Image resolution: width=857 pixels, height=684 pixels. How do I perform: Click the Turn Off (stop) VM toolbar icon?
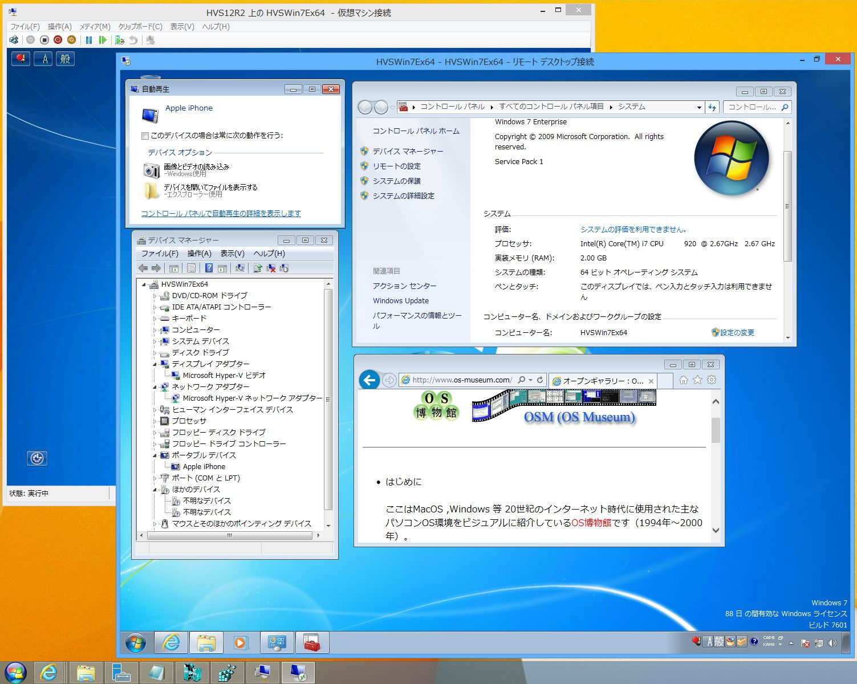point(44,40)
